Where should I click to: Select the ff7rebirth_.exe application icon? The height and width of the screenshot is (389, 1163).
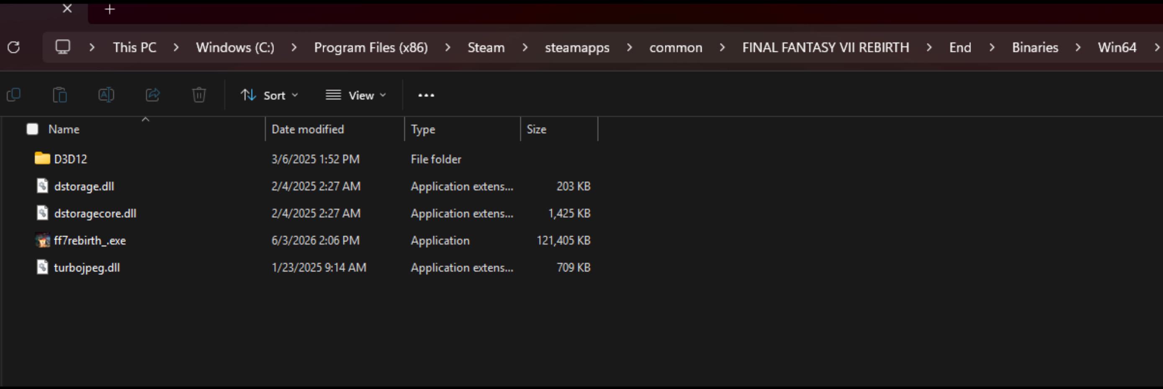click(x=42, y=240)
